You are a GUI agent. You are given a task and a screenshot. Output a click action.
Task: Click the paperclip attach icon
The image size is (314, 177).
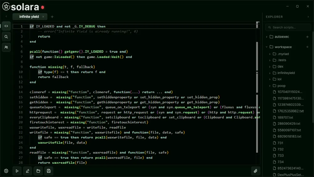pos(256,171)
